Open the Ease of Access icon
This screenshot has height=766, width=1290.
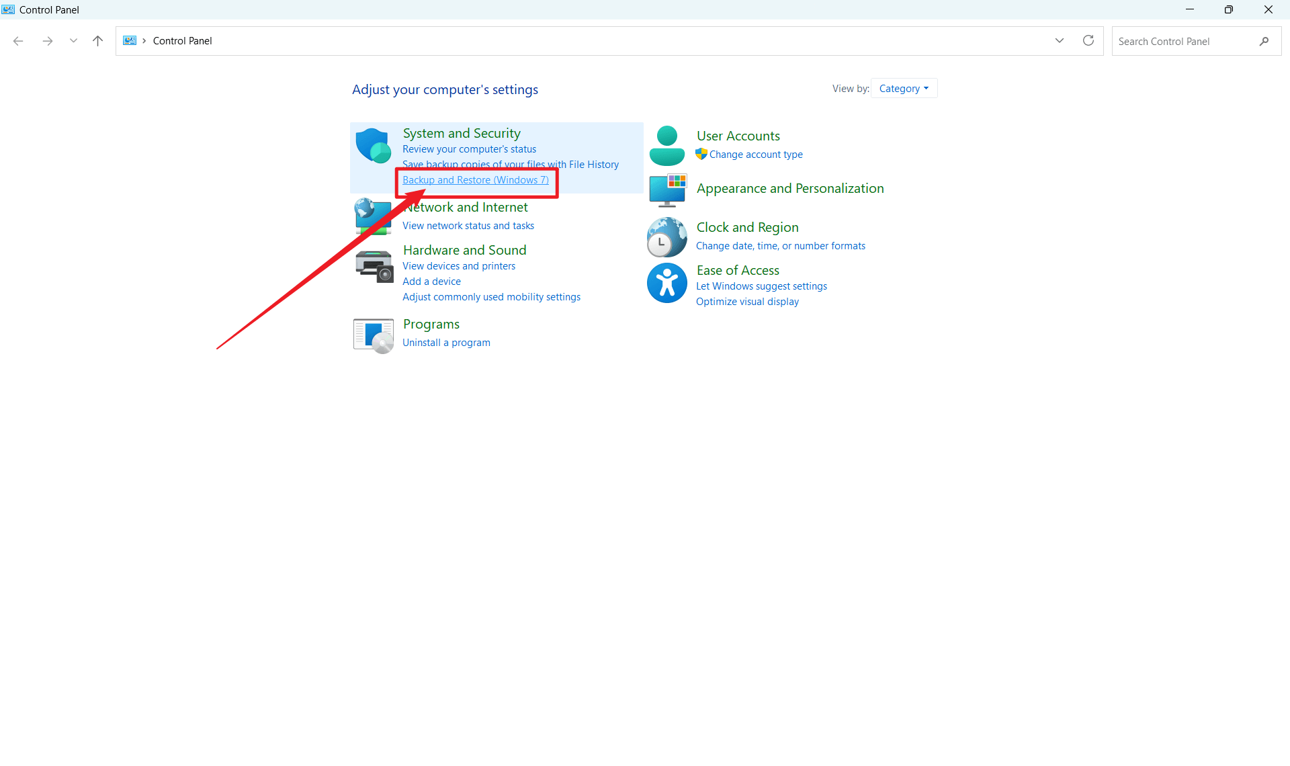[667, 283]
